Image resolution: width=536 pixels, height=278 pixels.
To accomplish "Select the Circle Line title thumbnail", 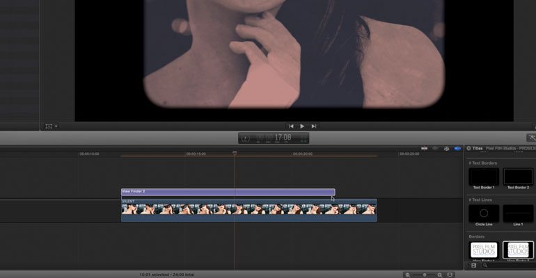I will click(484, 213).
